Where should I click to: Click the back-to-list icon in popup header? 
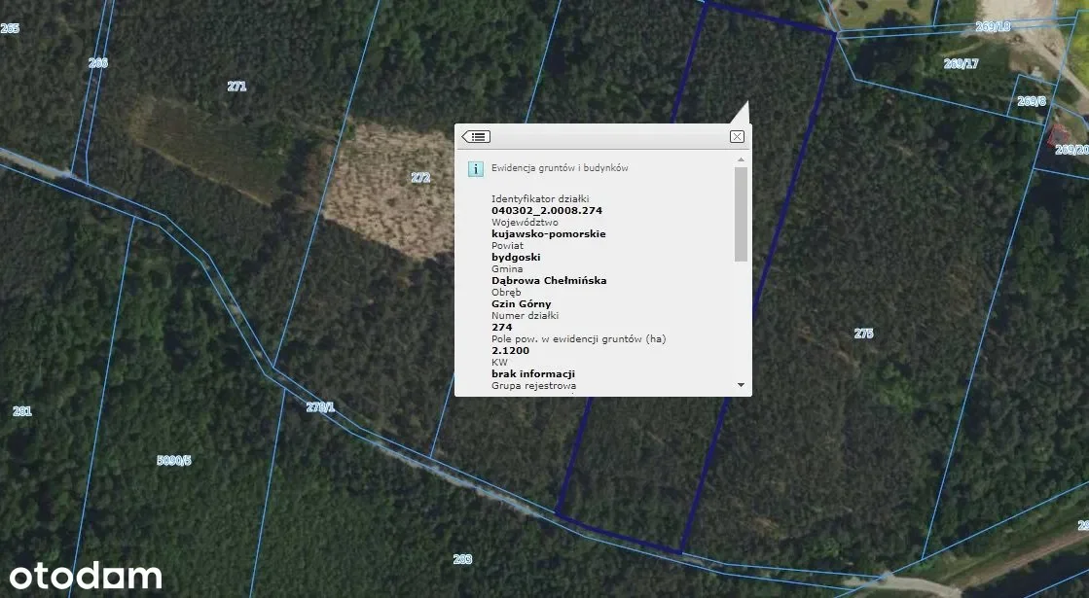(476, 137)
